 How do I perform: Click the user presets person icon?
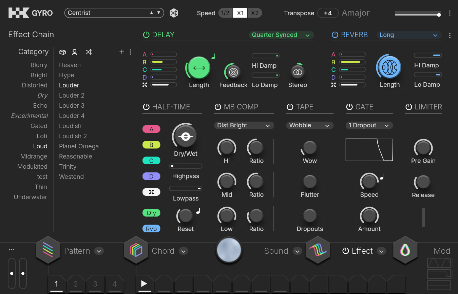(75, 52)
